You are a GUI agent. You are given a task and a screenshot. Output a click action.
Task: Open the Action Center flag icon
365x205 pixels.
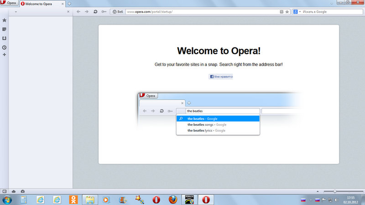click(324, 200)
